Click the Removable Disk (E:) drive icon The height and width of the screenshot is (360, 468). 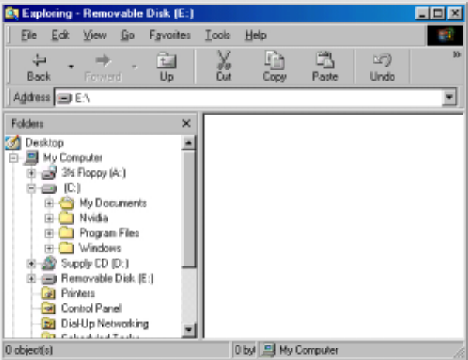pos(49,279)
